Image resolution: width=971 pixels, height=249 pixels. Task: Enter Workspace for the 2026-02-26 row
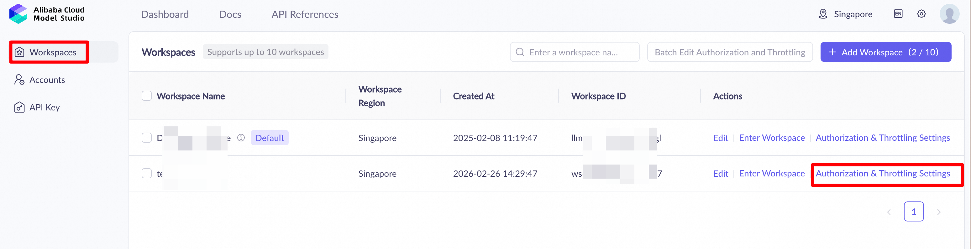(x=772, y=173)
